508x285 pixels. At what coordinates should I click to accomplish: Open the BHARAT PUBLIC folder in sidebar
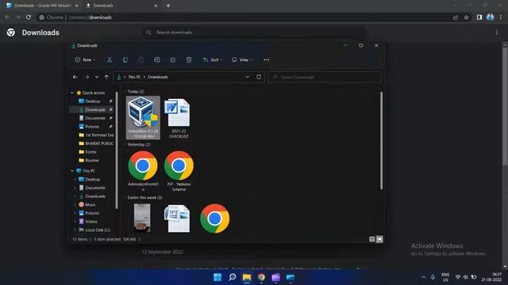click(x=96, y=143)
